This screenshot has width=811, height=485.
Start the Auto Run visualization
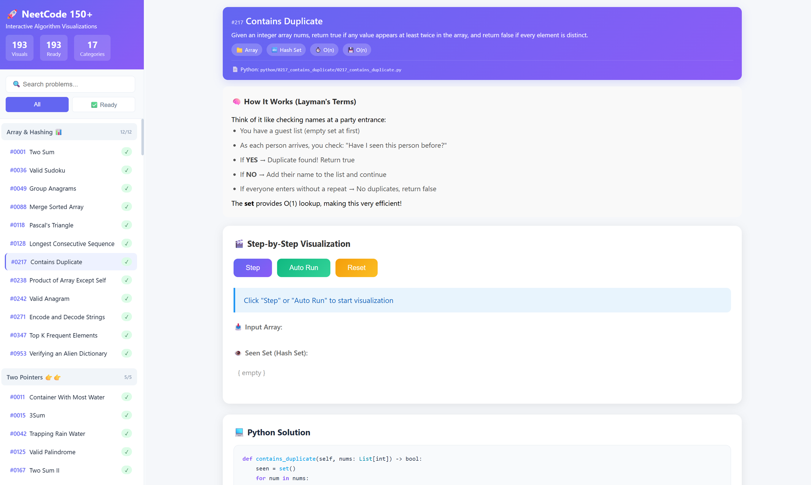coord(304,268)
